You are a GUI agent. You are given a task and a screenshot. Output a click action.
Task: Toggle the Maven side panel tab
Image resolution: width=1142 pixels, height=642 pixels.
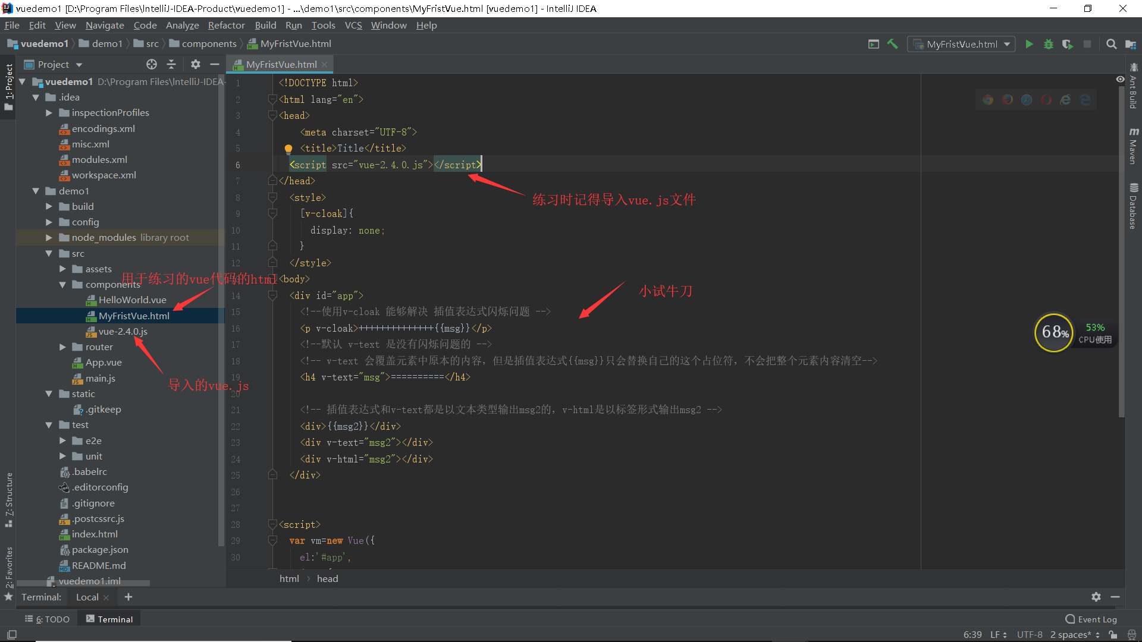[1134, 146]
